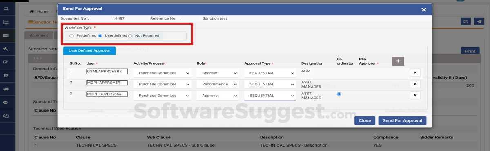Open the Allotment tab

pyautogui.click(x=39, y=35)
